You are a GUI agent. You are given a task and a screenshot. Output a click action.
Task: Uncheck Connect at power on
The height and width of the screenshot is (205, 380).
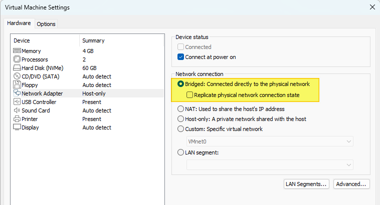tap(180, 57)
